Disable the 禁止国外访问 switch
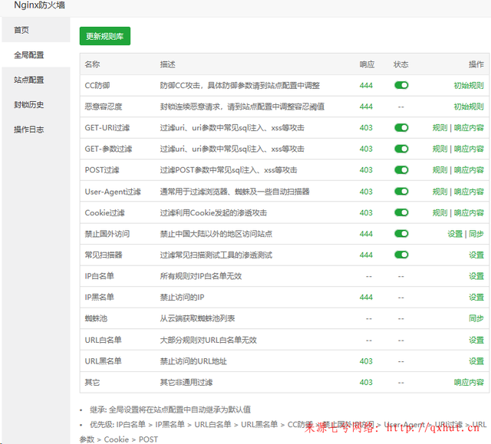This screenshot has height=444, width=491. click(x=401, y=233)
